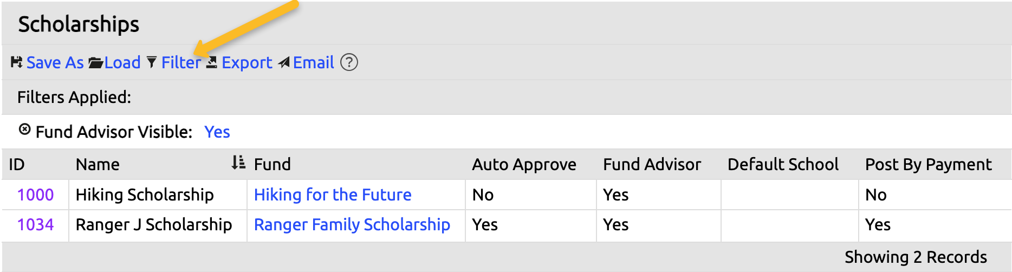Viewport: 1012px width, 272px height.
Task: Click the Export link
Action: 246,63
